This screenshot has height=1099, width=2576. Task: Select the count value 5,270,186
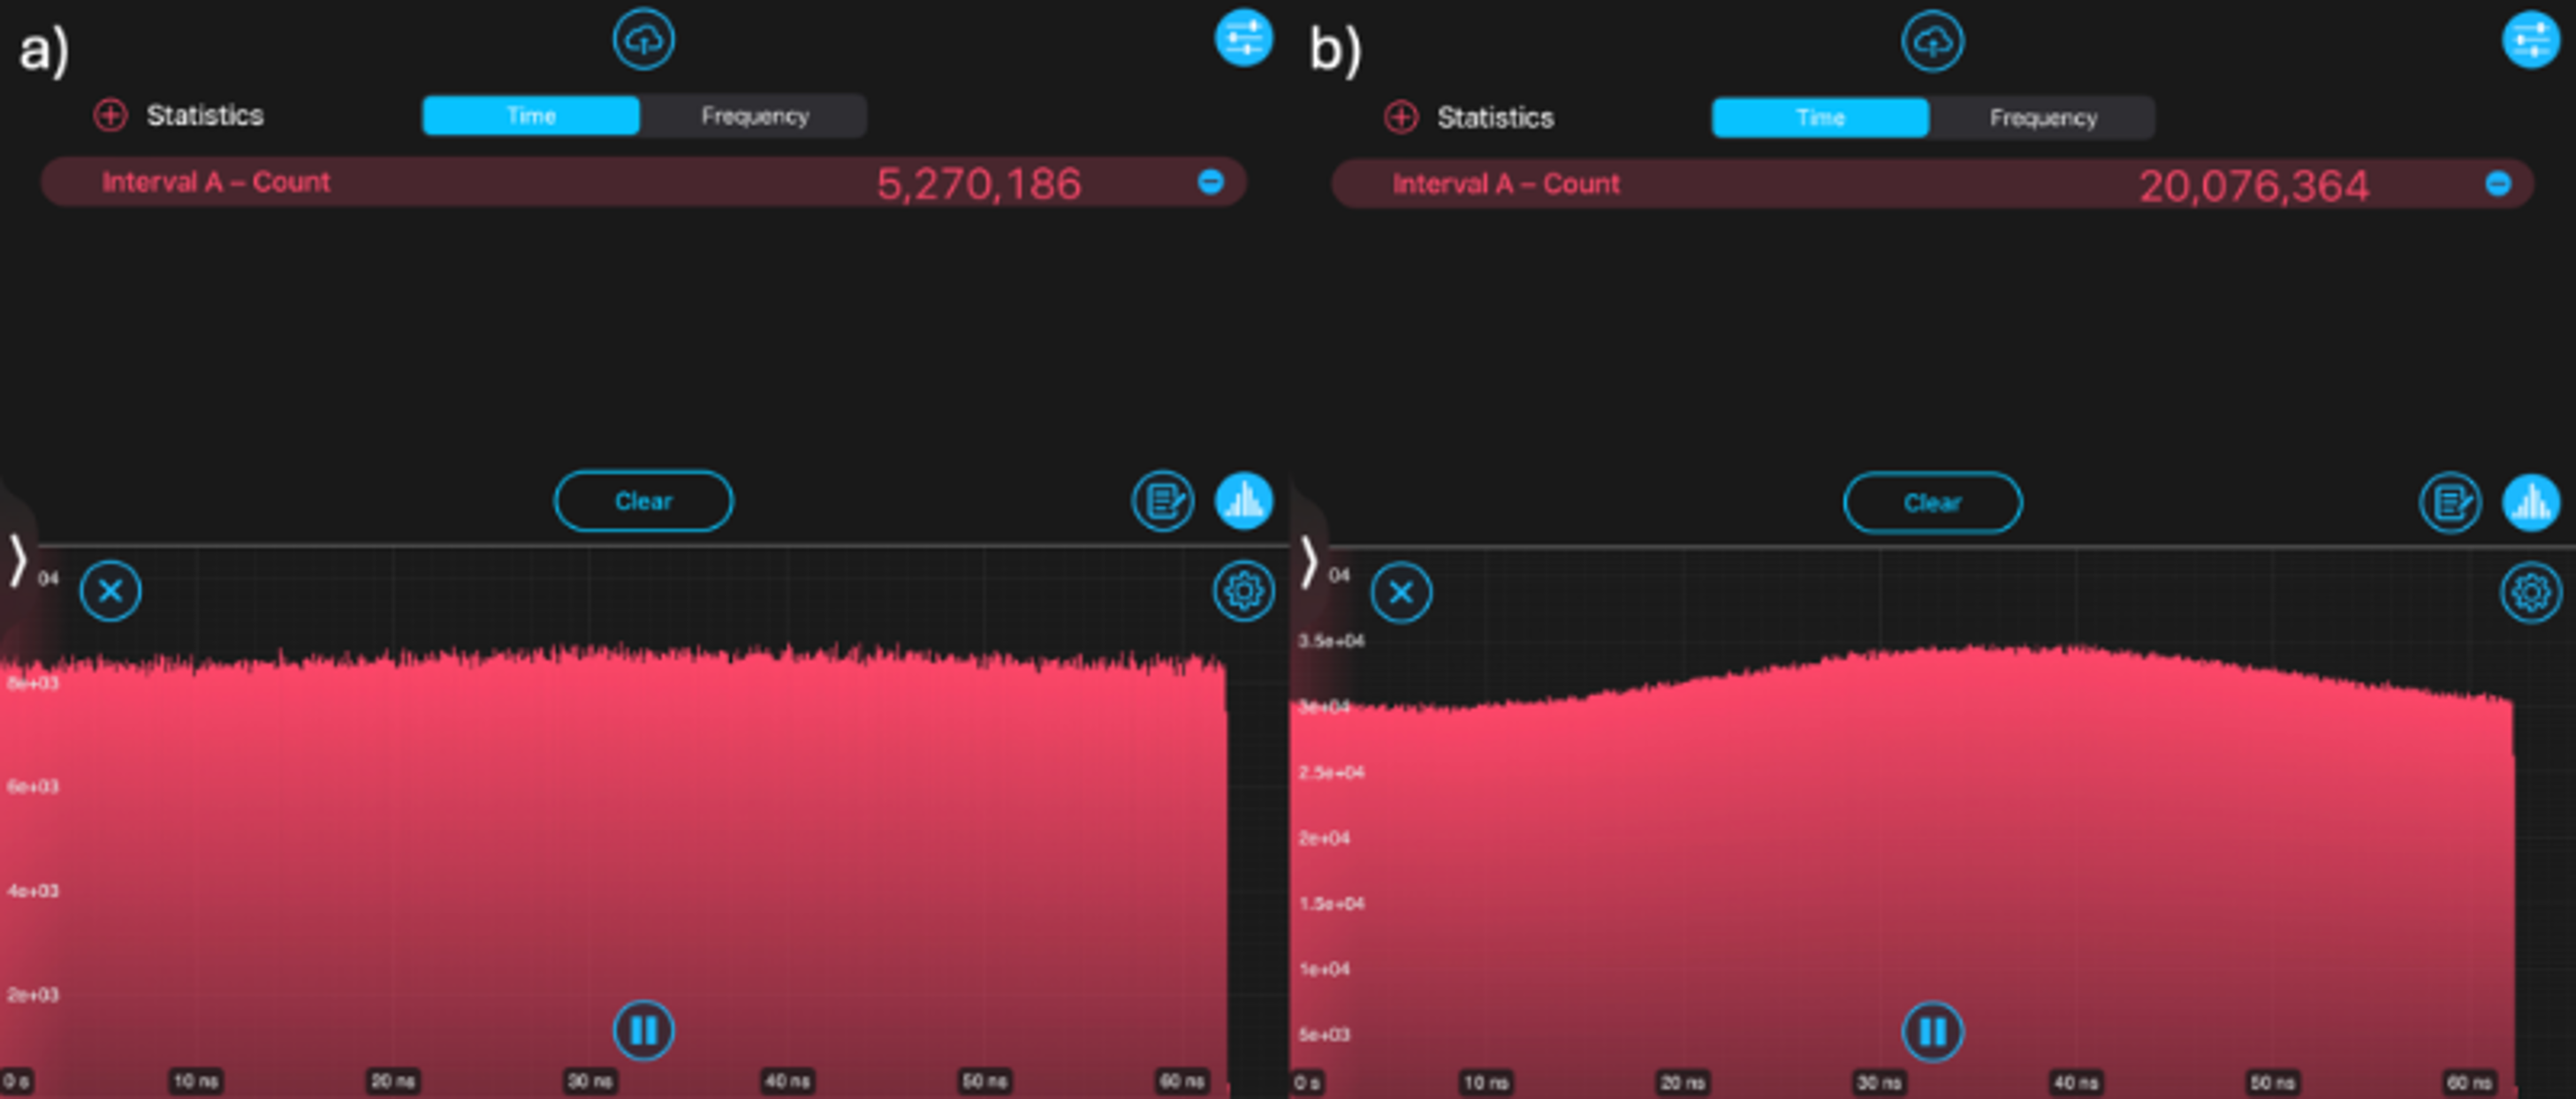point(979,183)
